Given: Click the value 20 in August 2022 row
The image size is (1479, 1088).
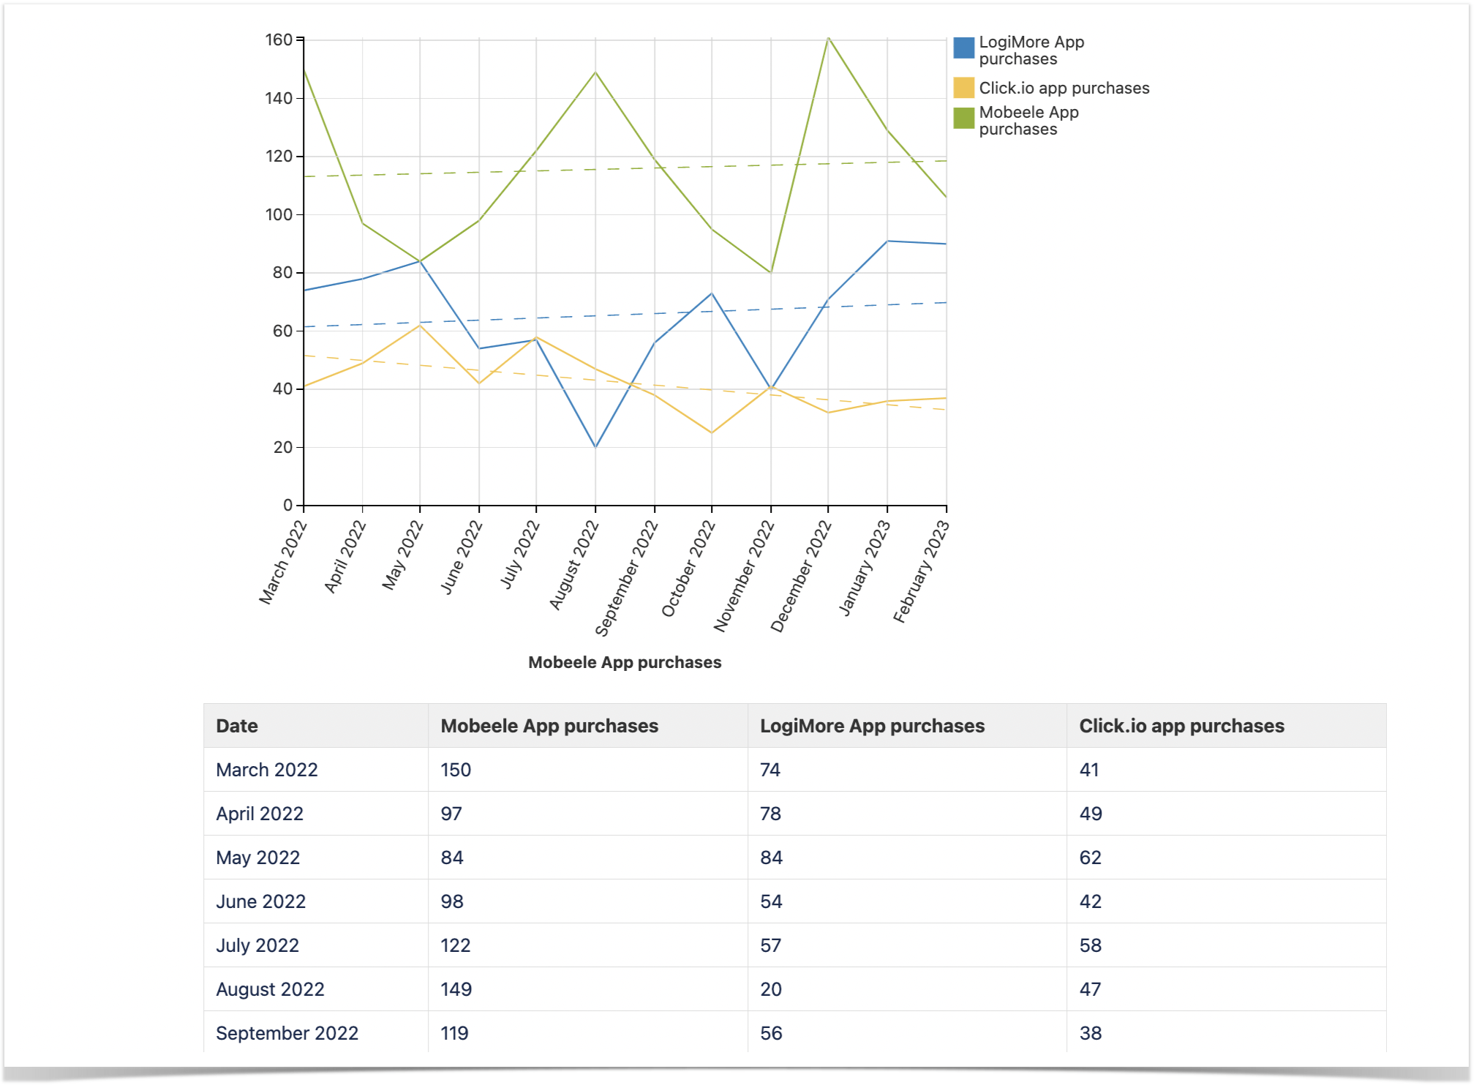Looking at the screenshot, I should pyautogui.click(x=771, y=989).
